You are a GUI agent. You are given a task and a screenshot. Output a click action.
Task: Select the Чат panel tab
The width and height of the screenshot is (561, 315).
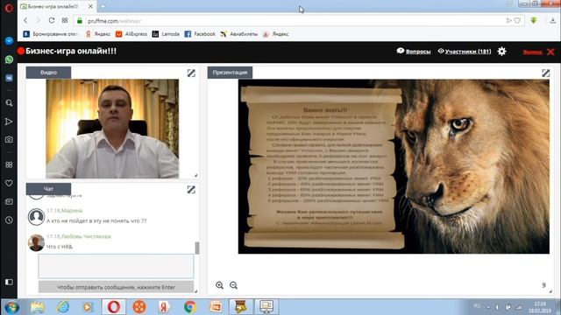tap(48, 189)
